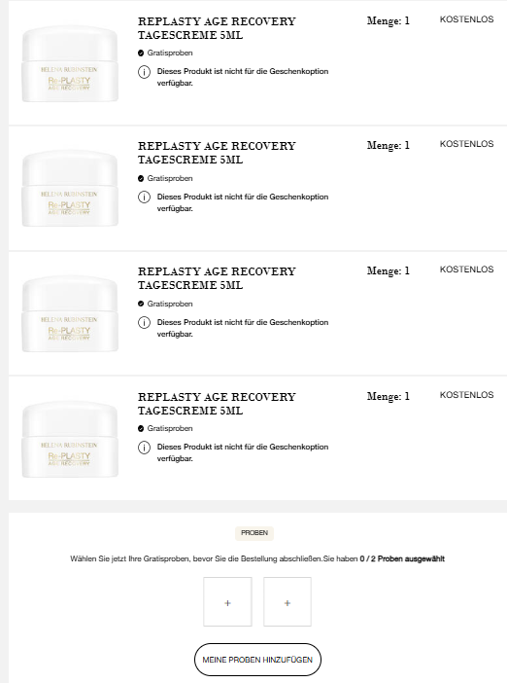
Task: Open third Replasty Age Recovery product image
Action: click(70, 313)
